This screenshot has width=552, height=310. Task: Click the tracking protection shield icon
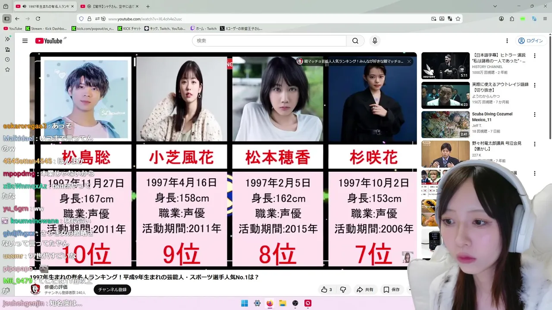tap(82, 19)
